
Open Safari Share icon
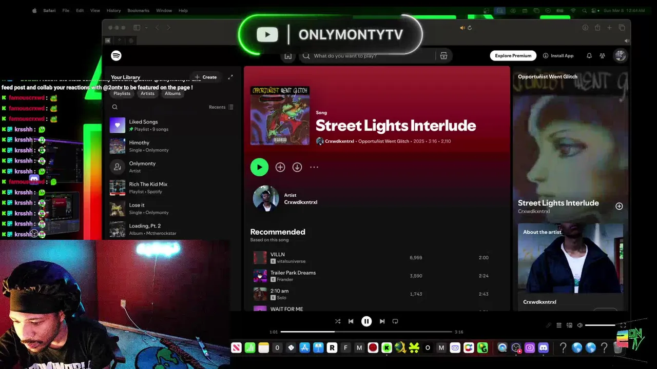[597, 28]
